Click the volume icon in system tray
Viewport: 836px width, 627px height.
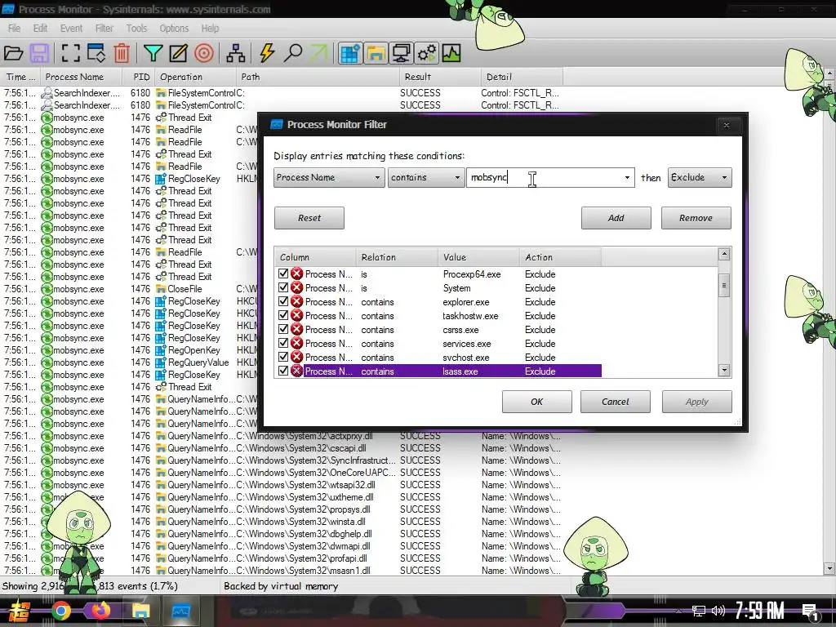(x=718, y=611)
